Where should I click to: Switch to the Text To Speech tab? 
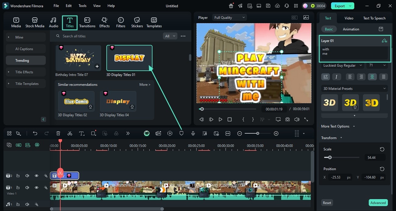[374, 18]
